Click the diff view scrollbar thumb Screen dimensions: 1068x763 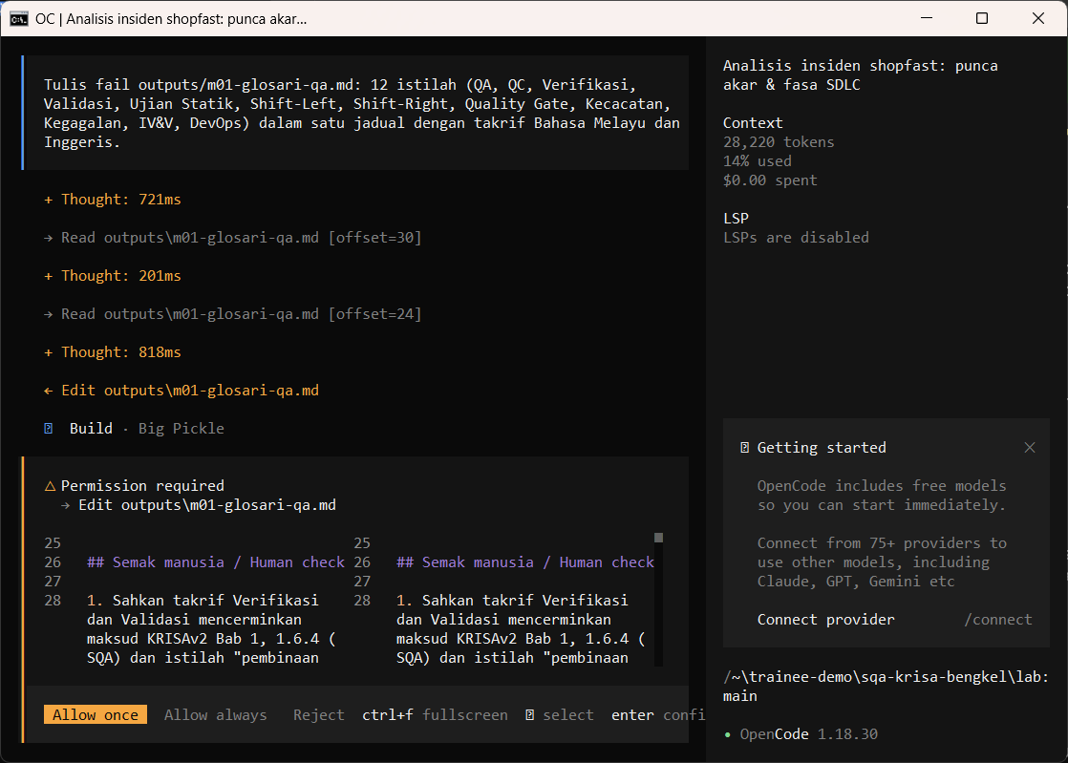(658, 538)
